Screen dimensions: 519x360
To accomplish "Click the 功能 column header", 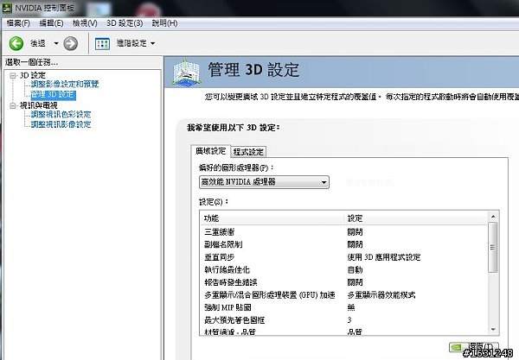I will [272, 218].
